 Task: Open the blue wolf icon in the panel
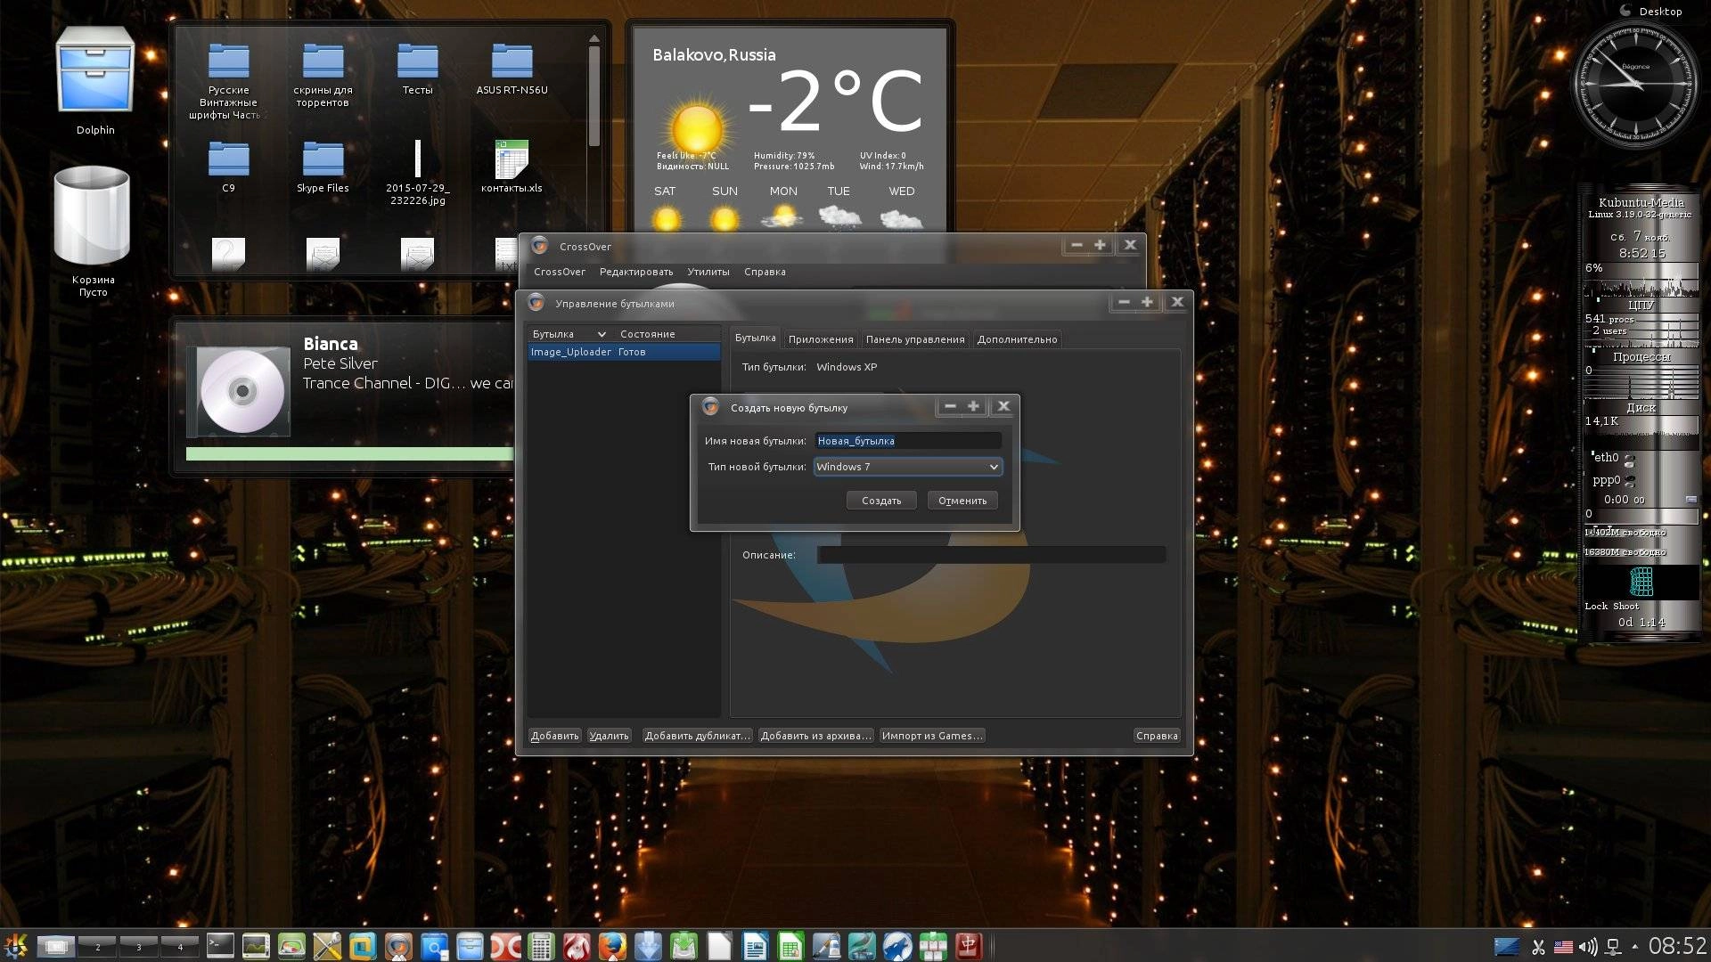click(x=897, y=946)
